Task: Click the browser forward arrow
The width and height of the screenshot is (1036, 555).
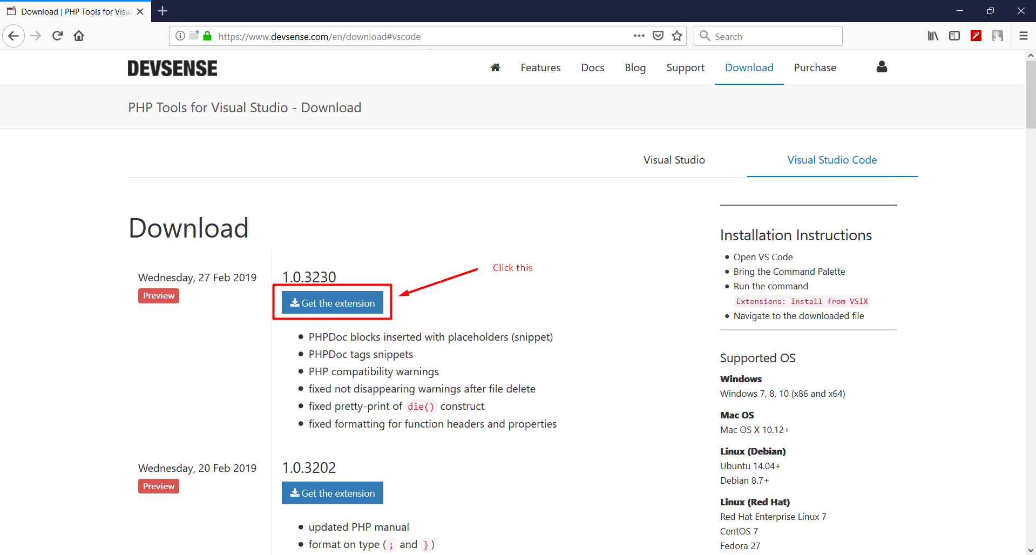Action: (36, 36)
